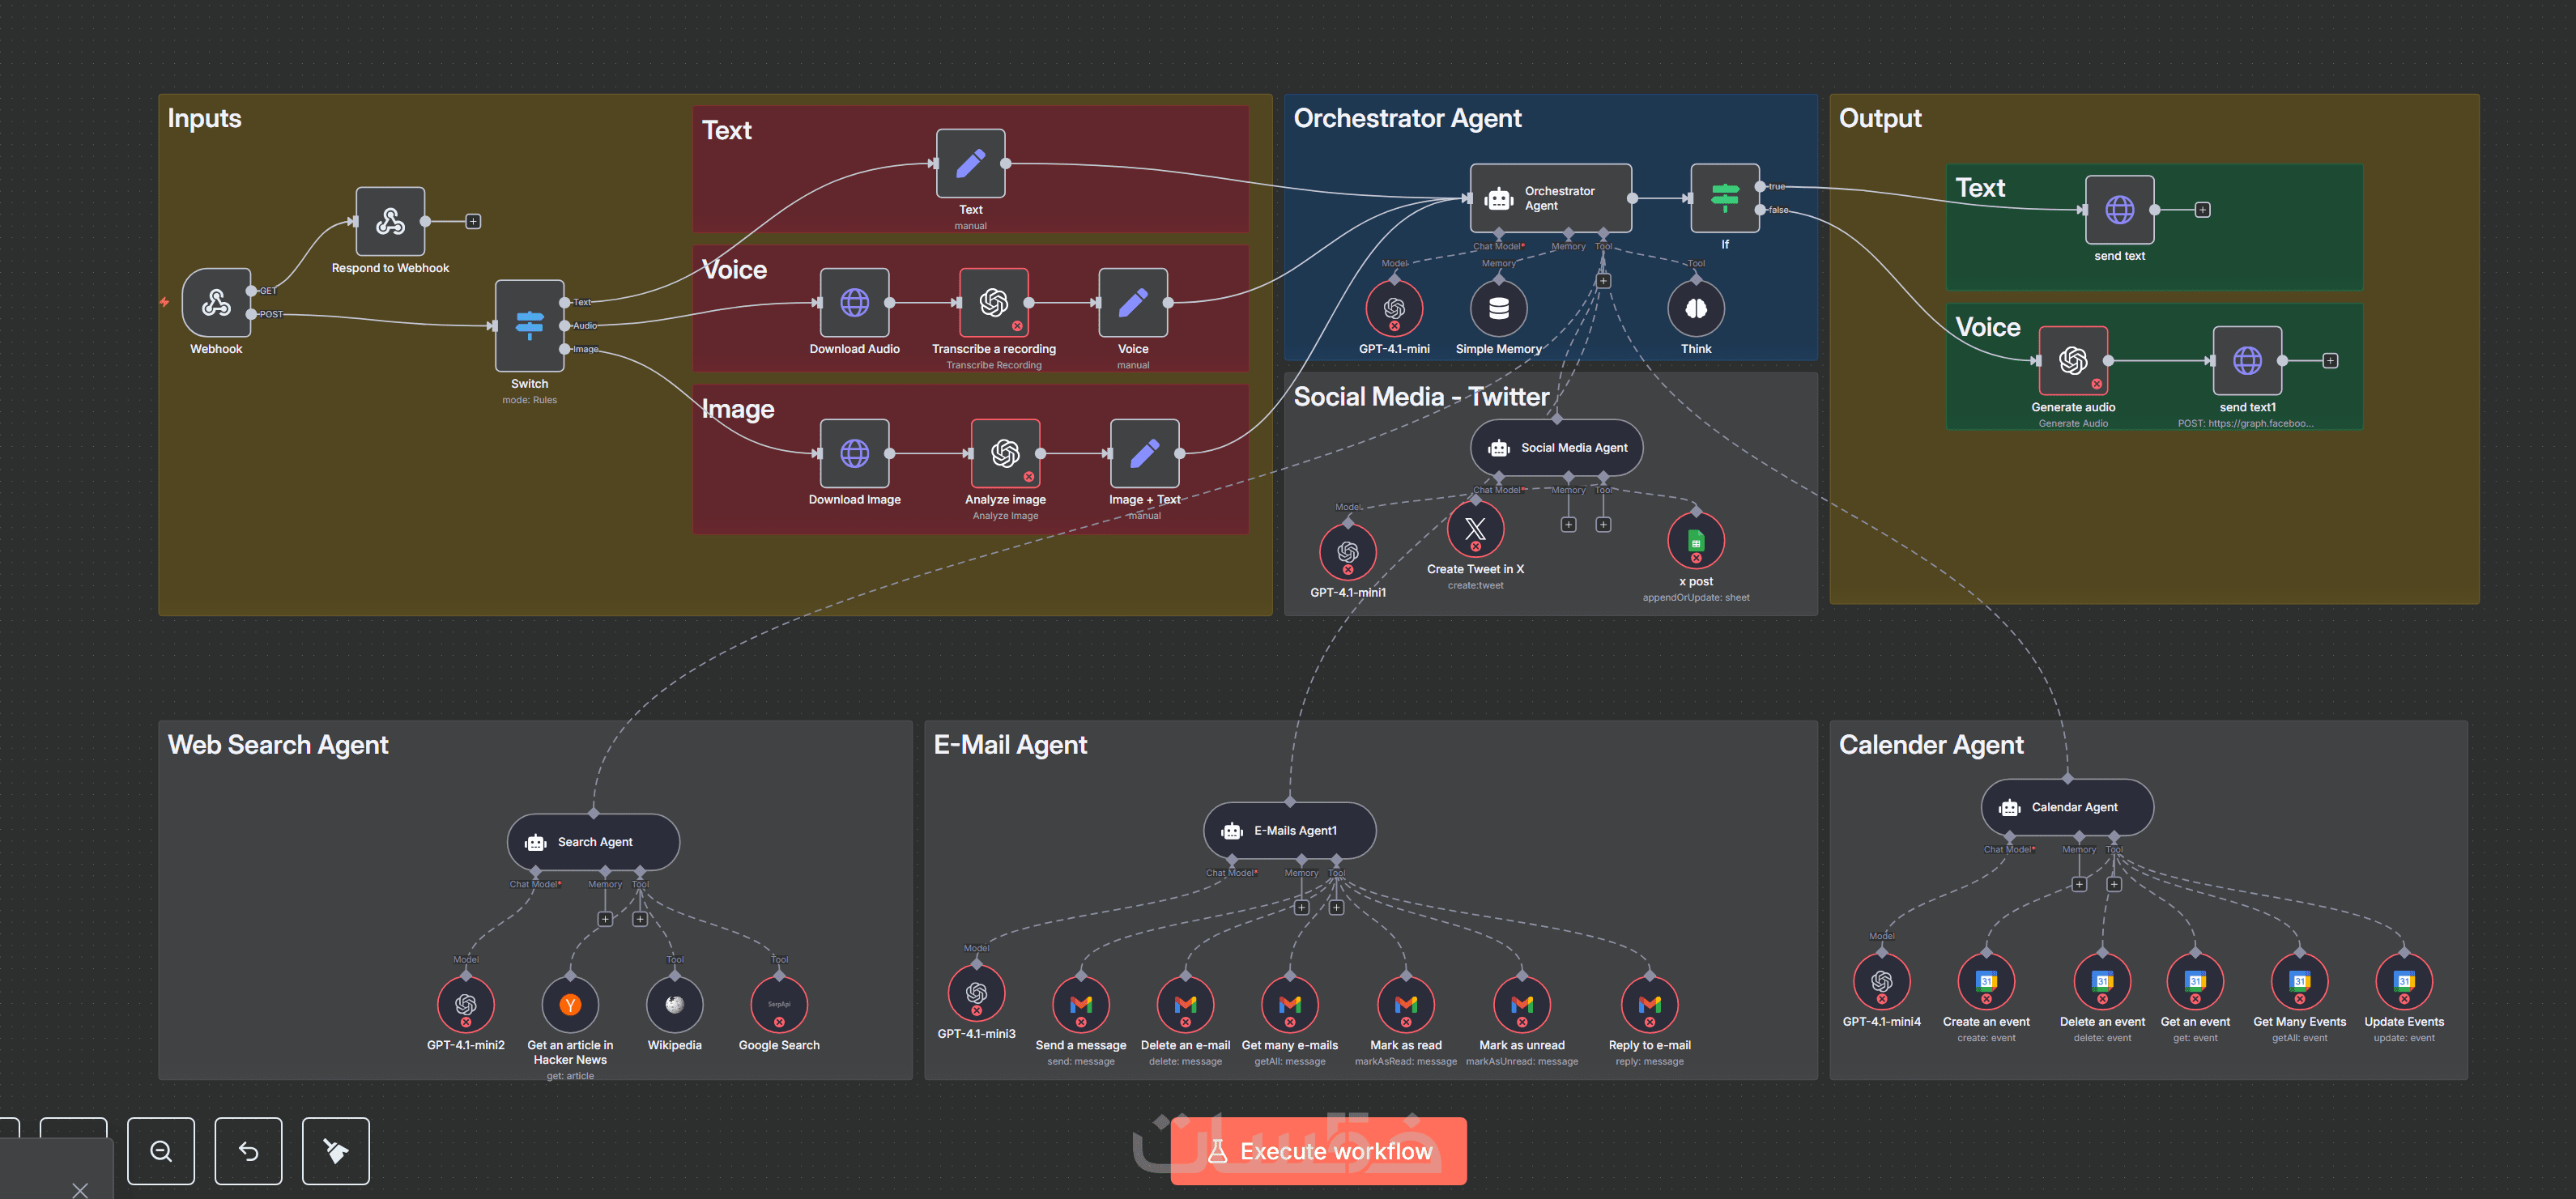Click plus handle after send text1 node
The width and height of the screenshot is (2576, 1199).
click(2330, 361)
